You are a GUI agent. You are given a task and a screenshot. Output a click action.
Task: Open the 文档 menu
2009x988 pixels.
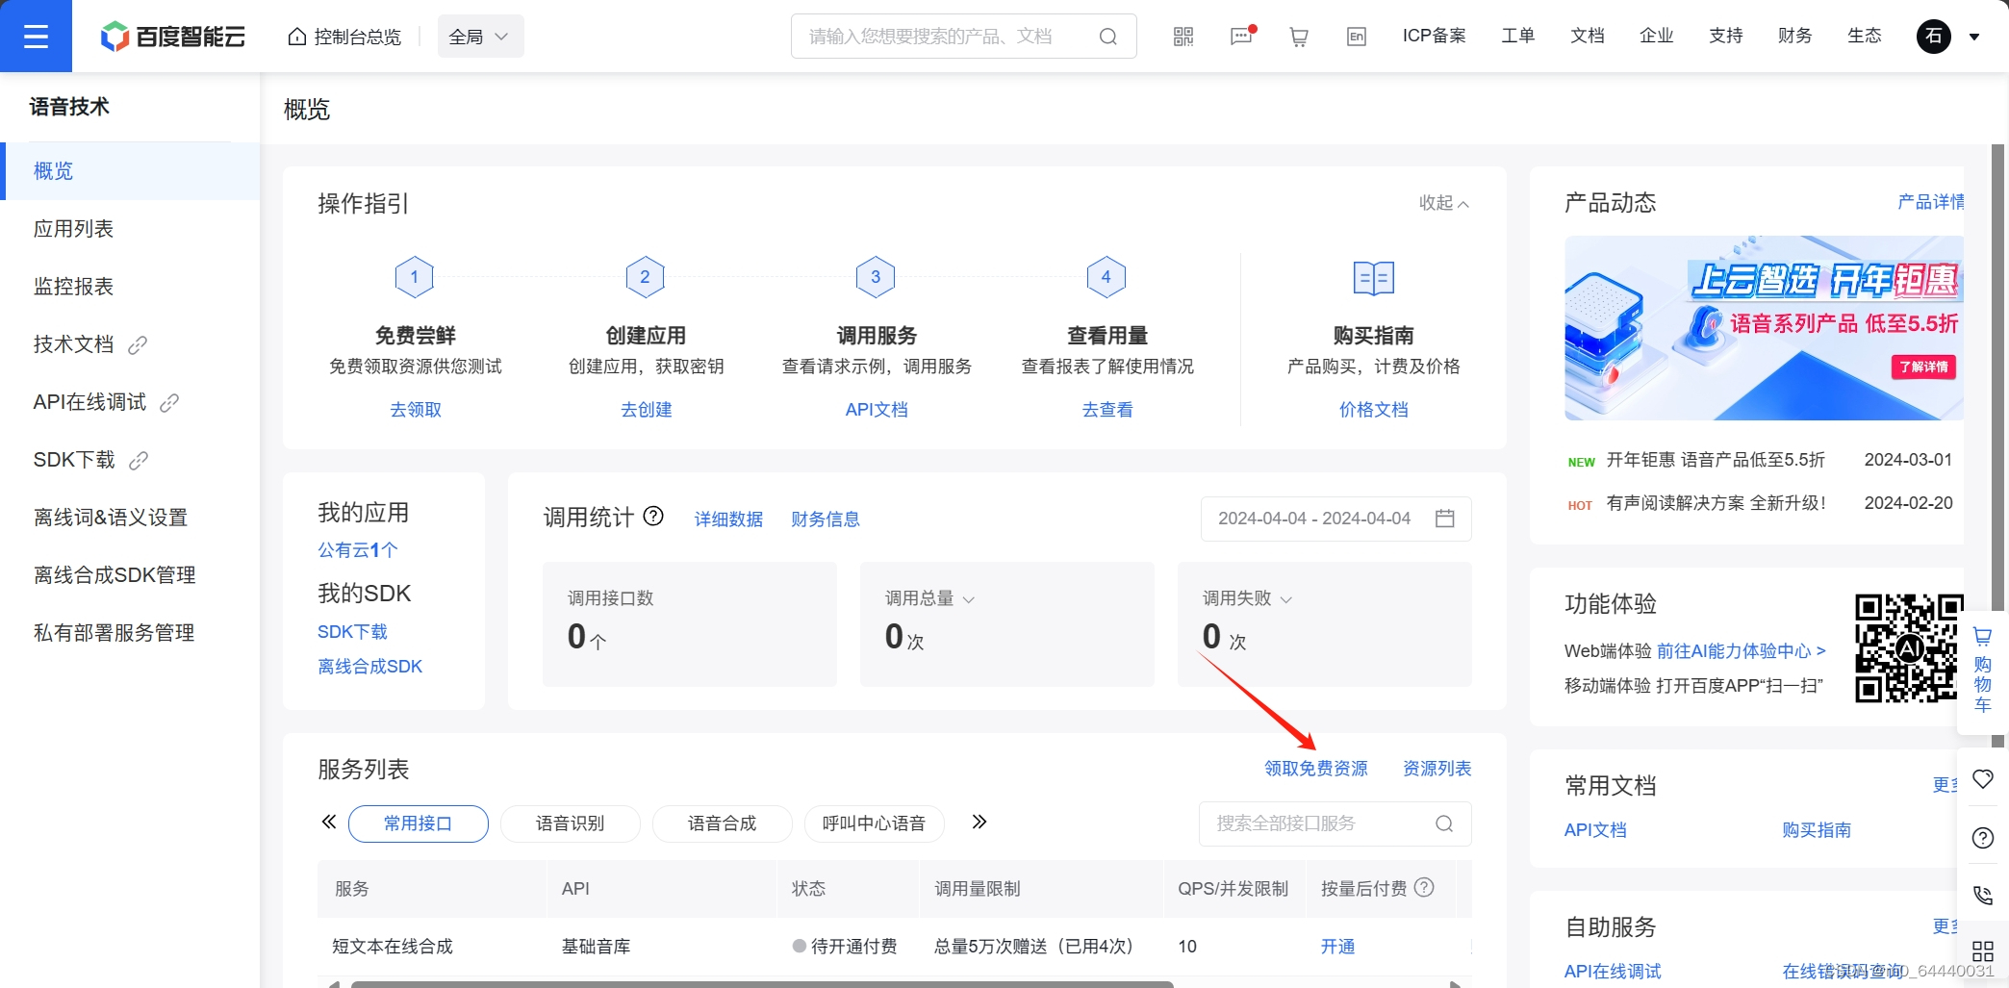coord(1588,36)
